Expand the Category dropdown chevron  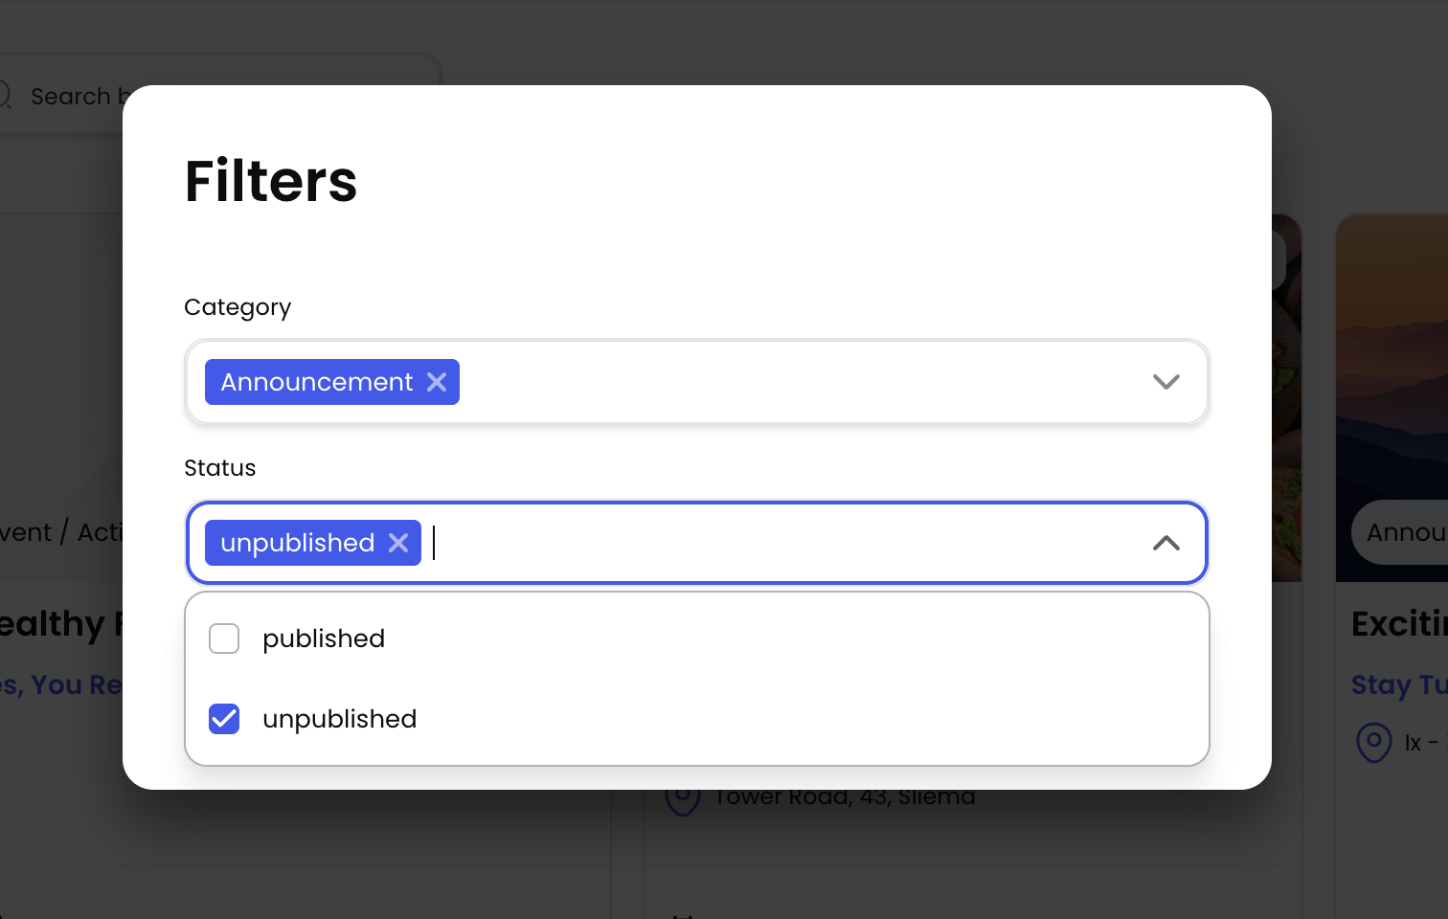pyautogui.click(x=1165, y=382)
